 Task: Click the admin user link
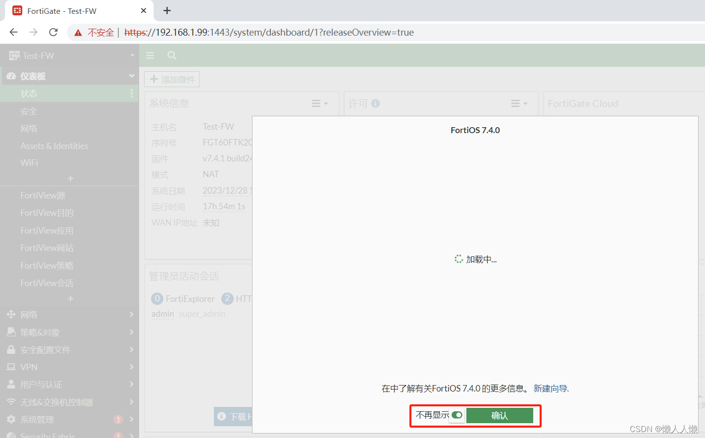click(x=162, y=314)
